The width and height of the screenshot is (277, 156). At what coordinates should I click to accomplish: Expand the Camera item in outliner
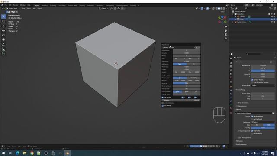click(x=235, y=16)
